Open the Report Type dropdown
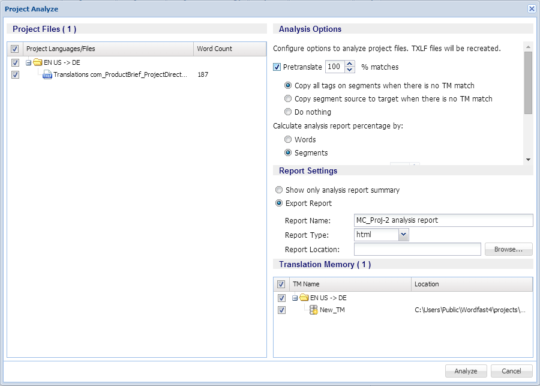The image size is (540, 386). (x=403, y=235)
